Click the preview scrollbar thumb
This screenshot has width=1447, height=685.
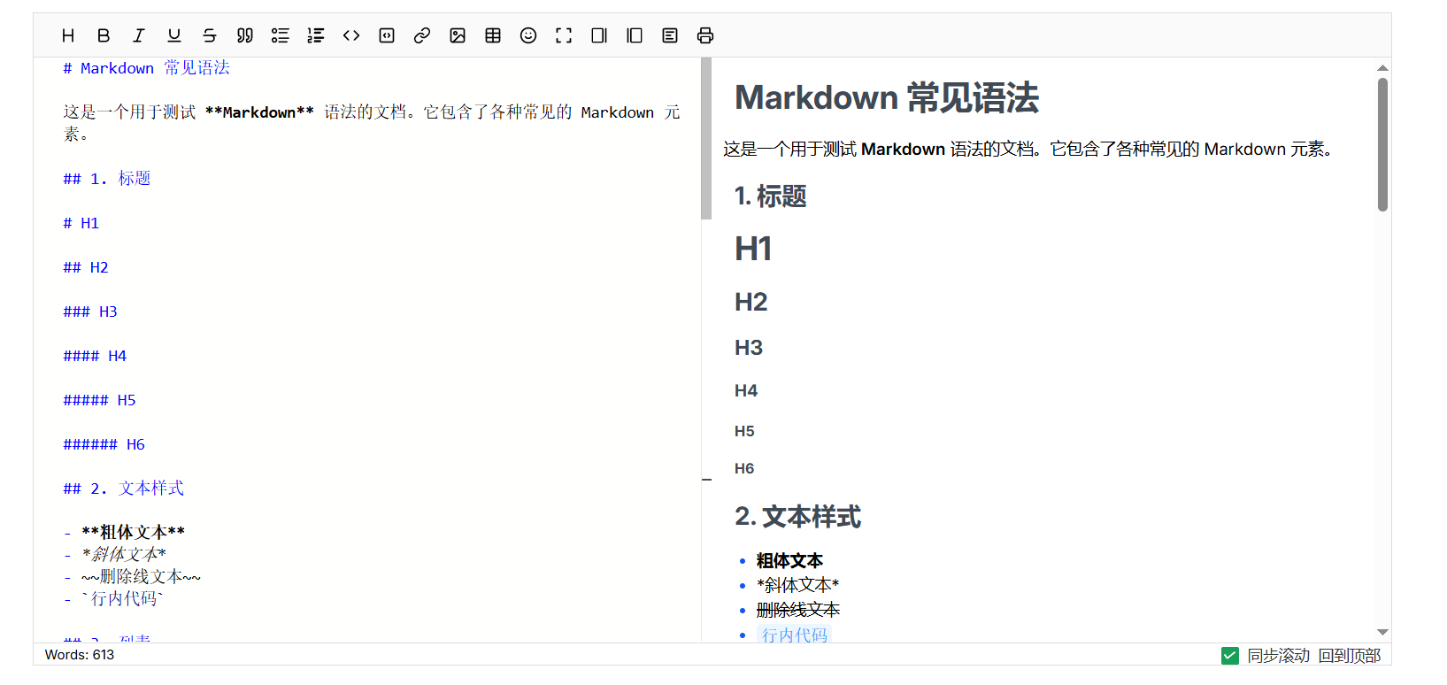point(1382,144)
